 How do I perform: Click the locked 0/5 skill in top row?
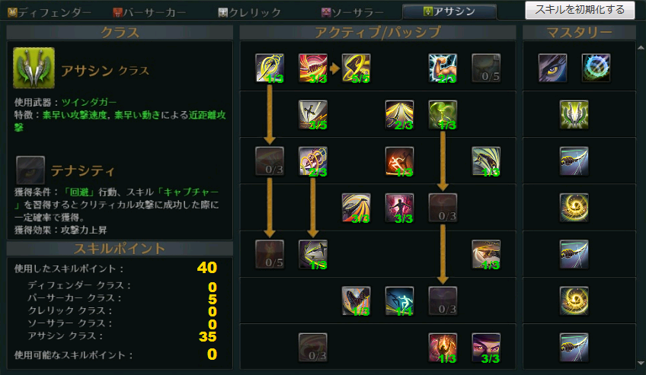click(x=486, y=68)
